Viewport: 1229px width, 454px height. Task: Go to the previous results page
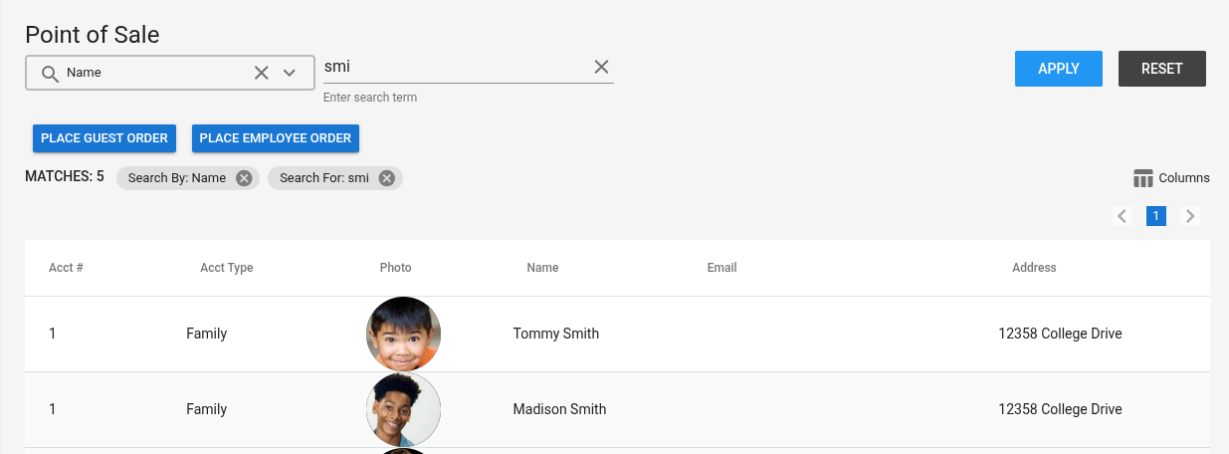[x=1123, y=216]
